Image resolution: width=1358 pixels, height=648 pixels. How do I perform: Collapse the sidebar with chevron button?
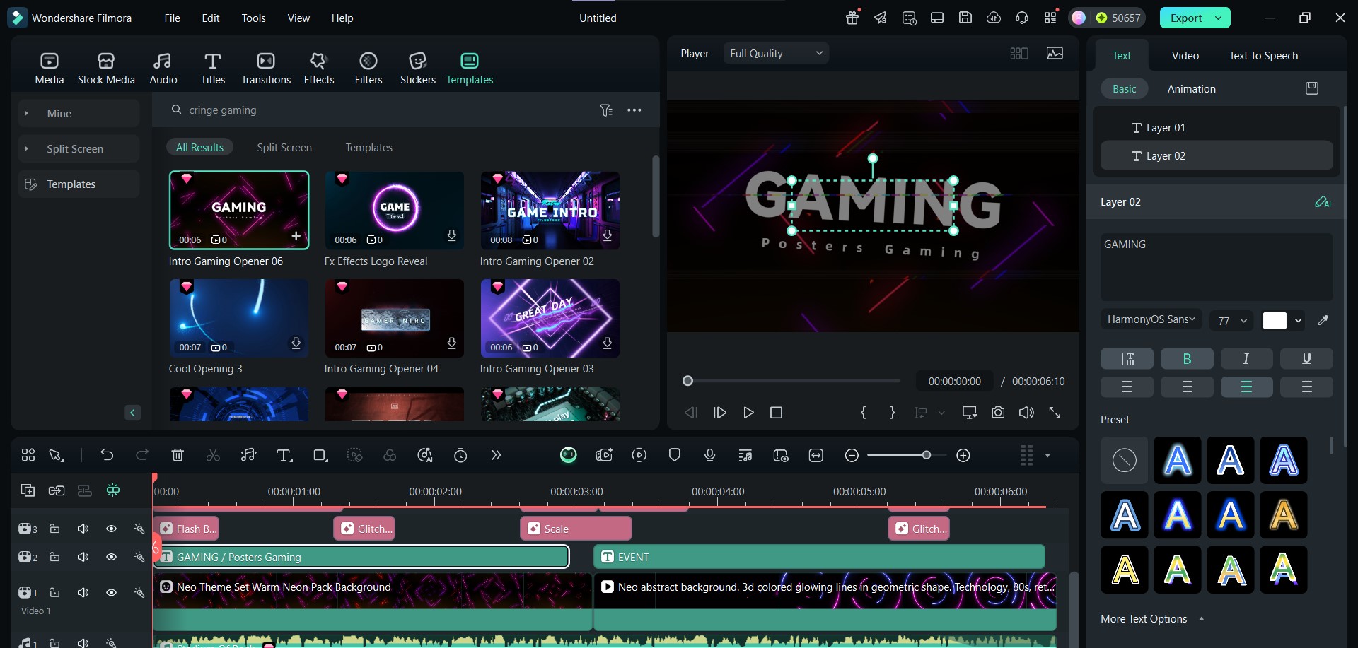click(132, 413)
